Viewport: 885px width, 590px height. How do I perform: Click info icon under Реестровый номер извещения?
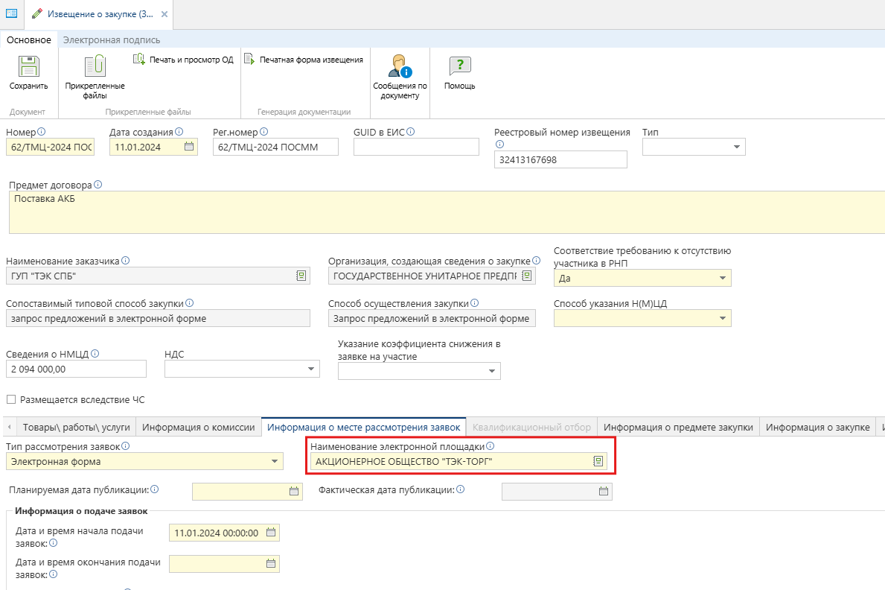(499, 144)
